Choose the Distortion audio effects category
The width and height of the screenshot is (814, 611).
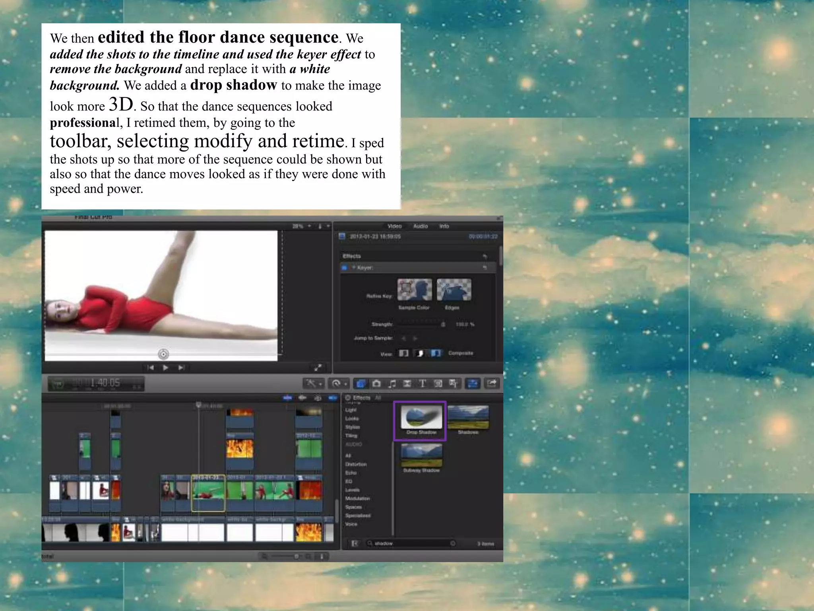[x=356, y=464]
